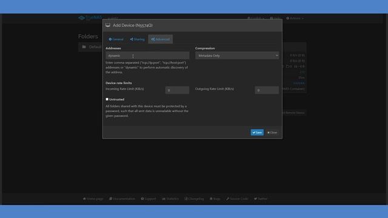This screenshot has width=388, height=218.
Task: Enable the Untrusted checkbox
Action: [x=107, y=99]
